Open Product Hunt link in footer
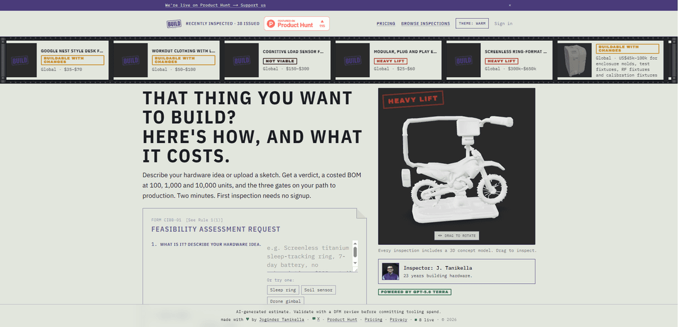This screenshot has height=327, width=678. pos(342,319)
